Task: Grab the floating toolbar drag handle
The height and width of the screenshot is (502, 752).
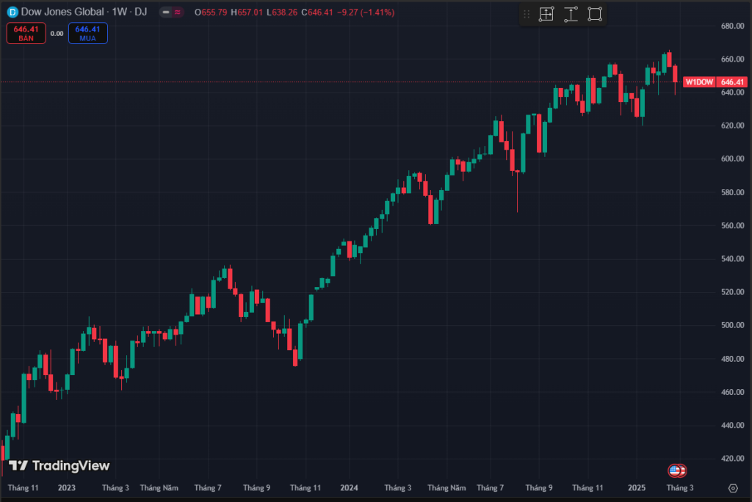Action: click(527, 14)
